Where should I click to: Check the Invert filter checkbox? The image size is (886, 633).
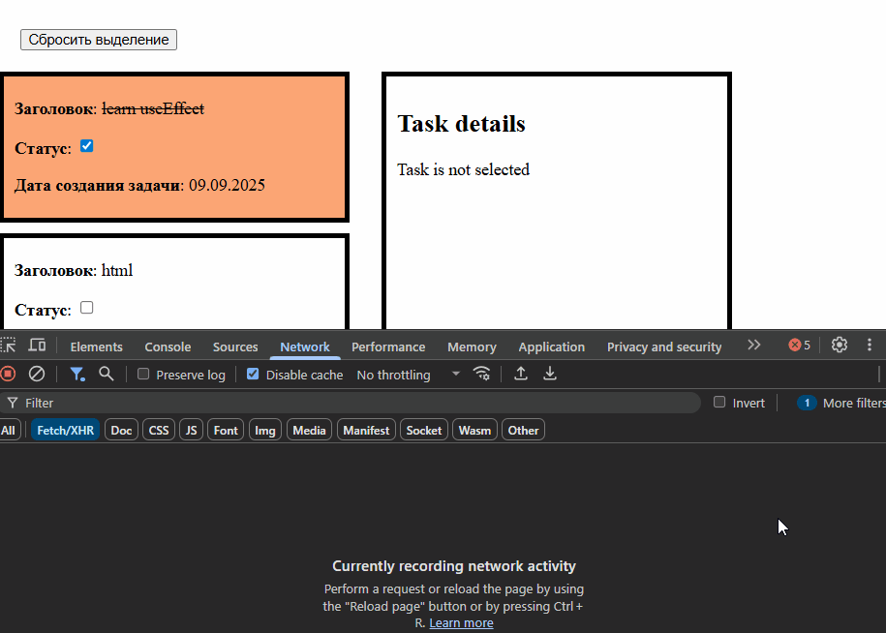pos(719,403)
